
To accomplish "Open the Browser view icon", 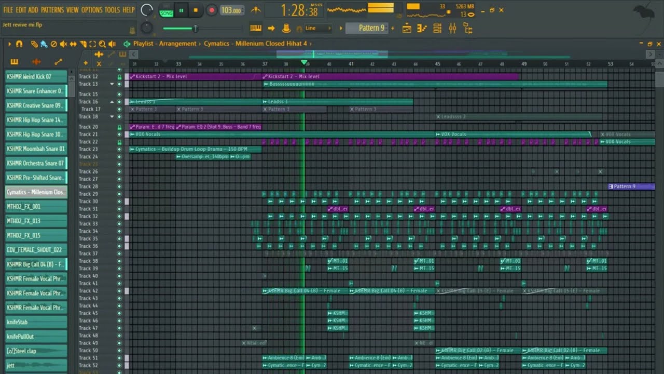I will click(468, 29).
